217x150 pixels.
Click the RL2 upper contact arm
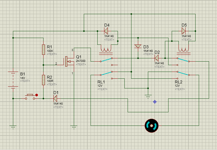(x=183, y=60)
